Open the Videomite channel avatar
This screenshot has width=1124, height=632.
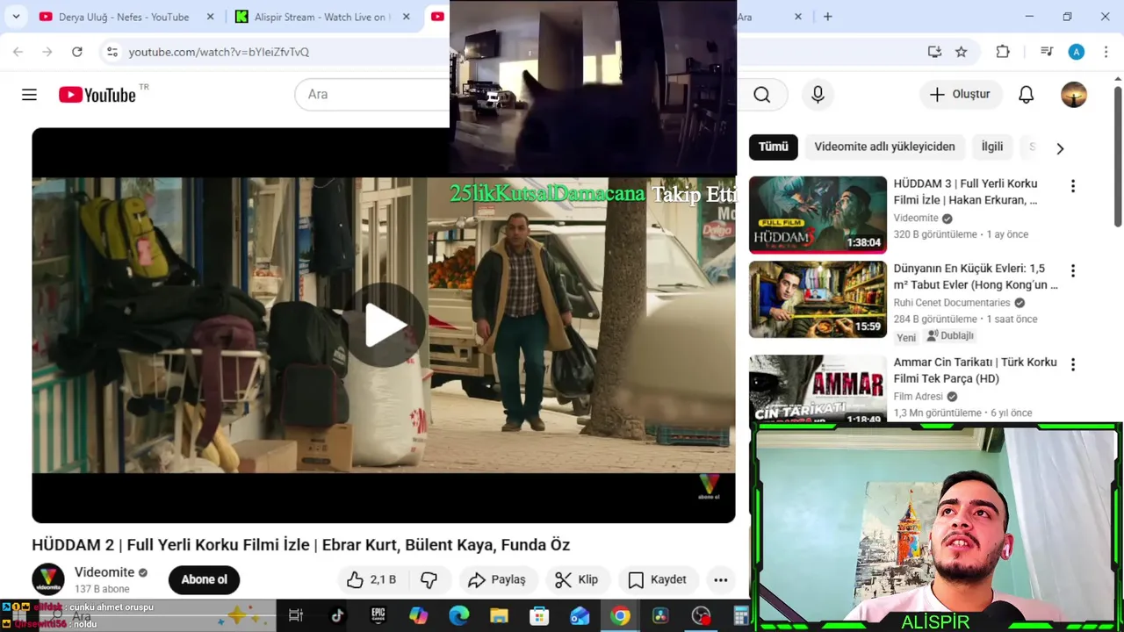tap(48, 579)
